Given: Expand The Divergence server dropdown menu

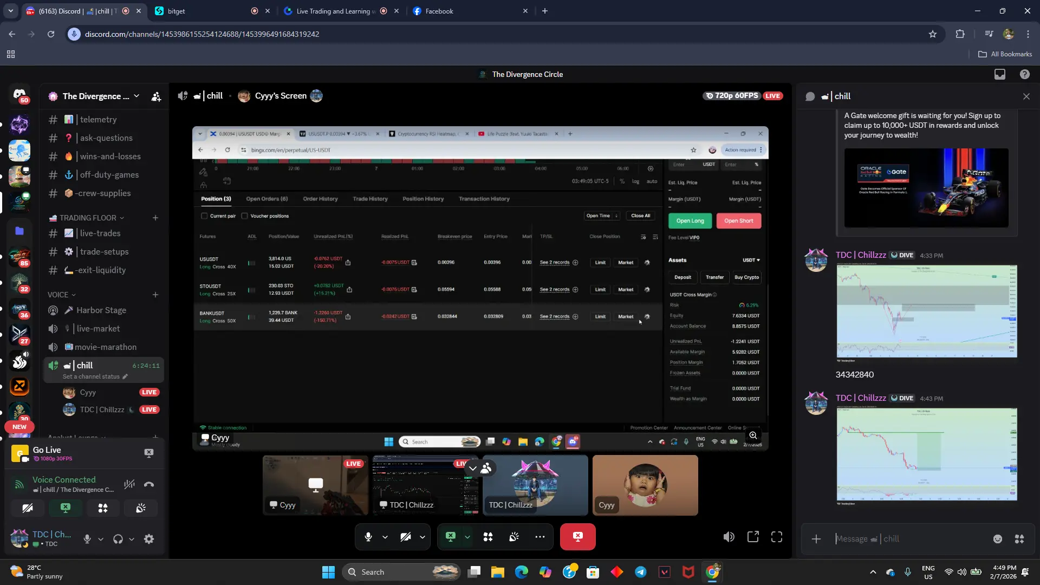Looking at the screenshot, I should 136,96.
